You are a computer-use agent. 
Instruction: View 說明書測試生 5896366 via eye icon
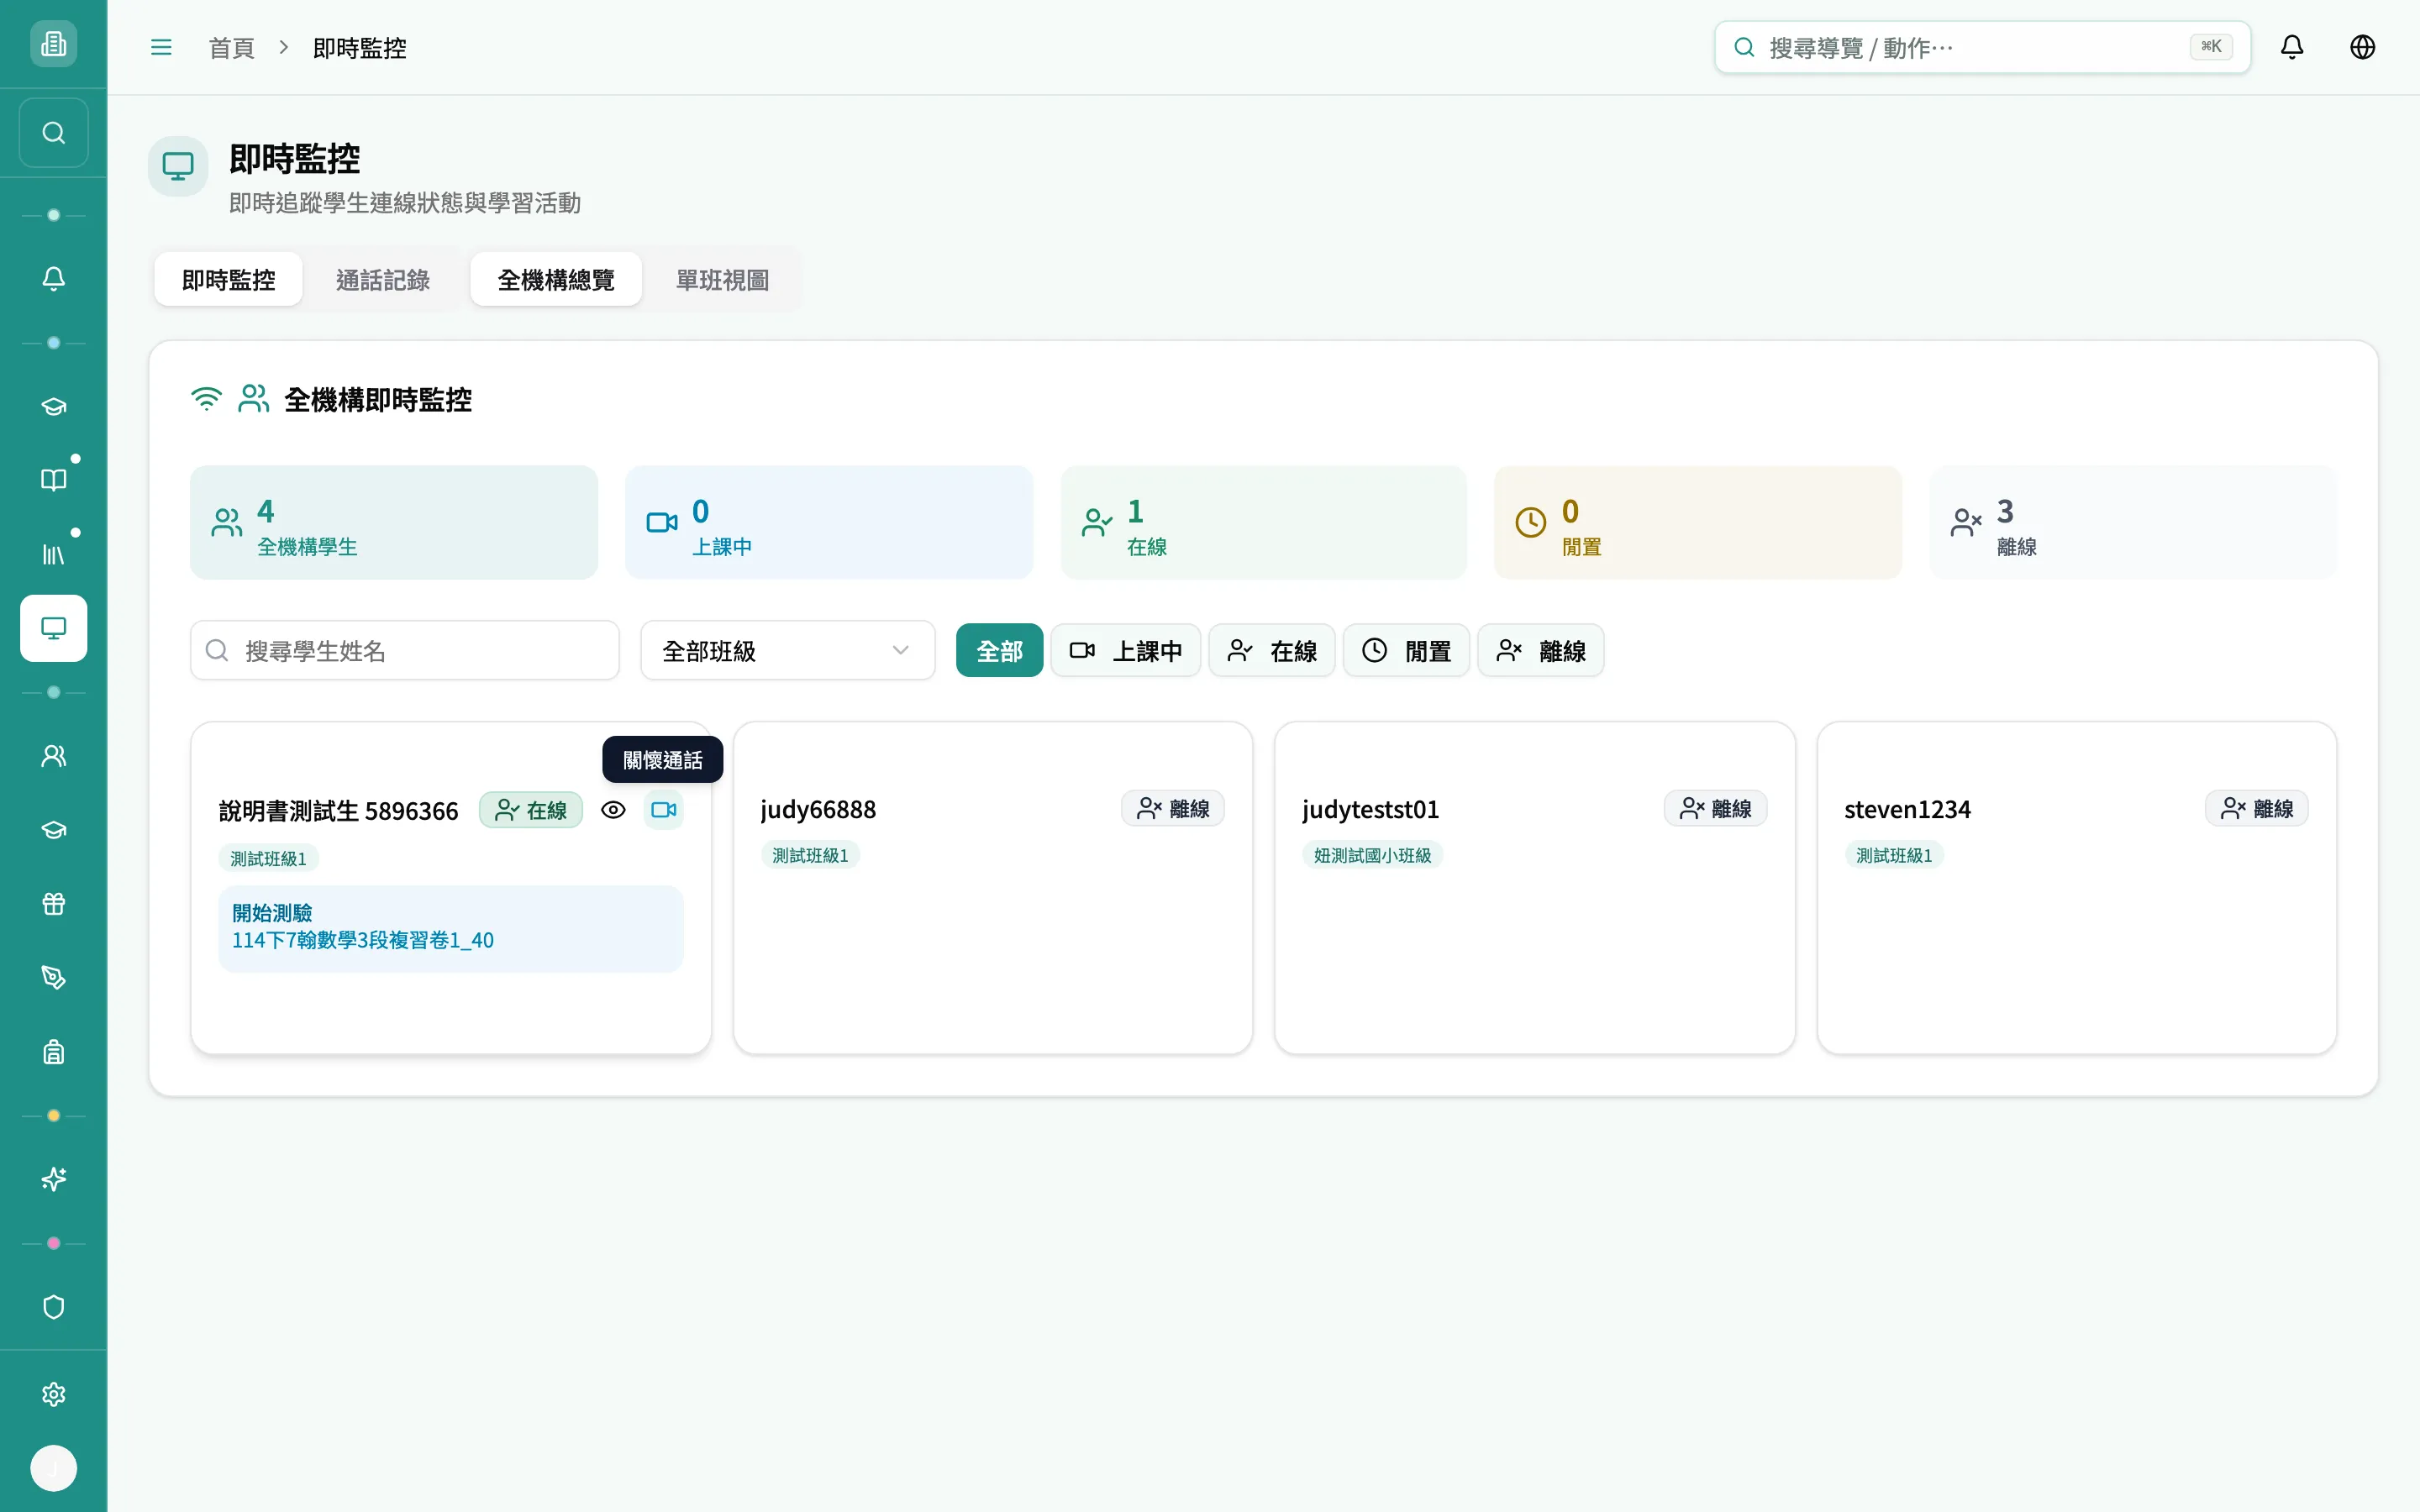[x=613, y=810]
